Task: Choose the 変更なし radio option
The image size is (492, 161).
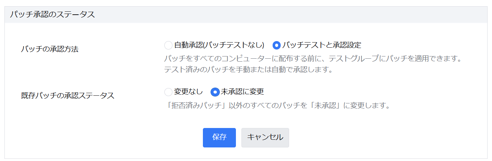Action: (168, 92)
